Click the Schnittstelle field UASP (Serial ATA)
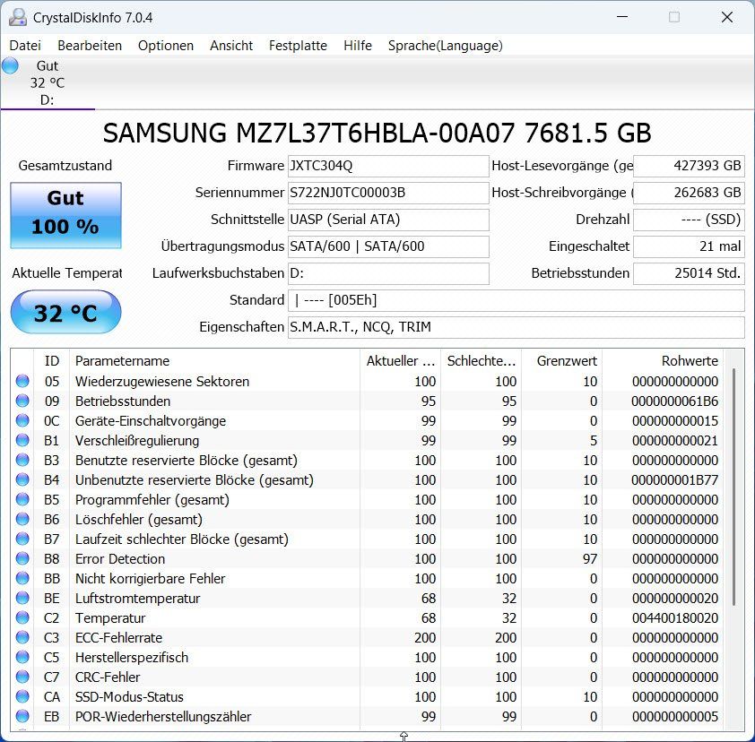The height and width of the screenshot is (742, 755). pos(388,220)
